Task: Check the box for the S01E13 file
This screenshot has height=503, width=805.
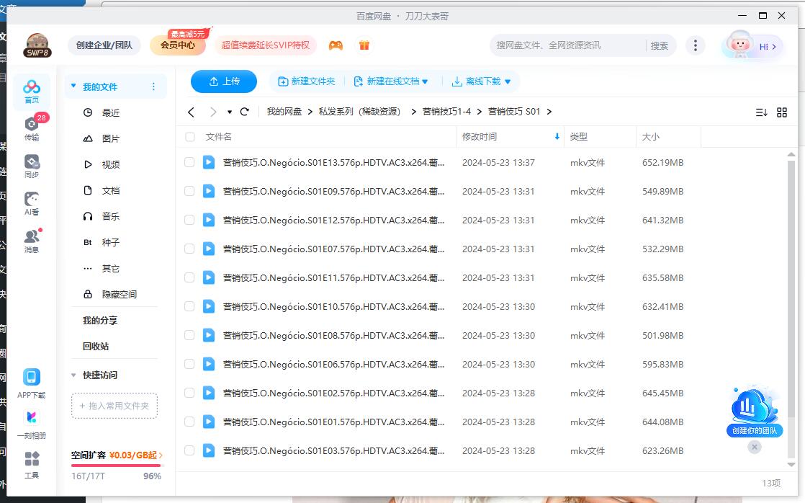Action: pos(189,163)
